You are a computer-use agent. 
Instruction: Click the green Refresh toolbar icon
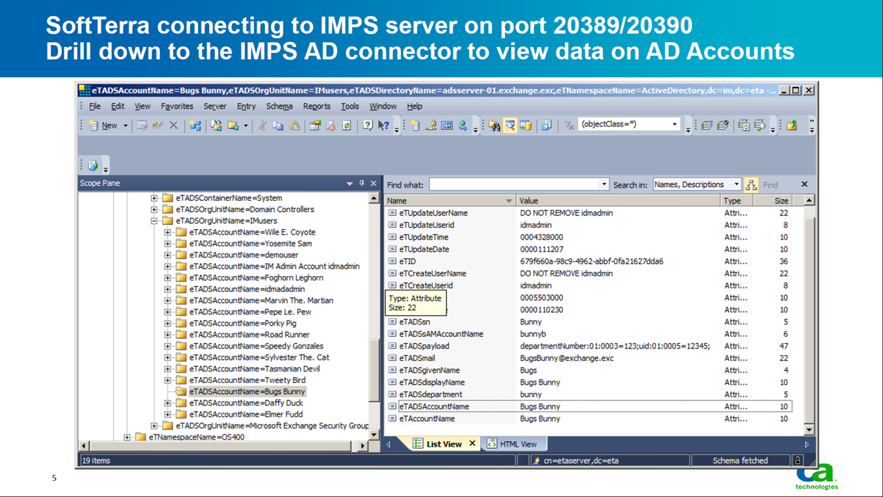(x=346, y=126)
